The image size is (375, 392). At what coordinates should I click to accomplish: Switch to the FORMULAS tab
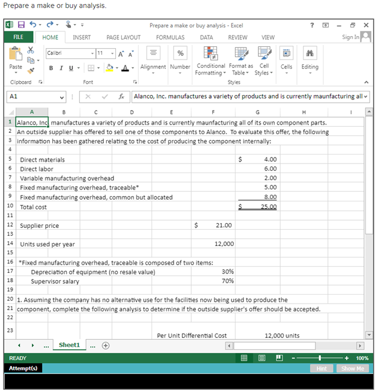point(171,37)
